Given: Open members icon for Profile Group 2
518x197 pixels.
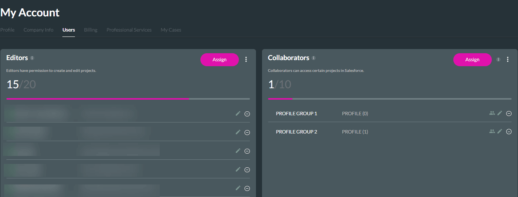Looking at the screenshot, I should click(492, 132).
